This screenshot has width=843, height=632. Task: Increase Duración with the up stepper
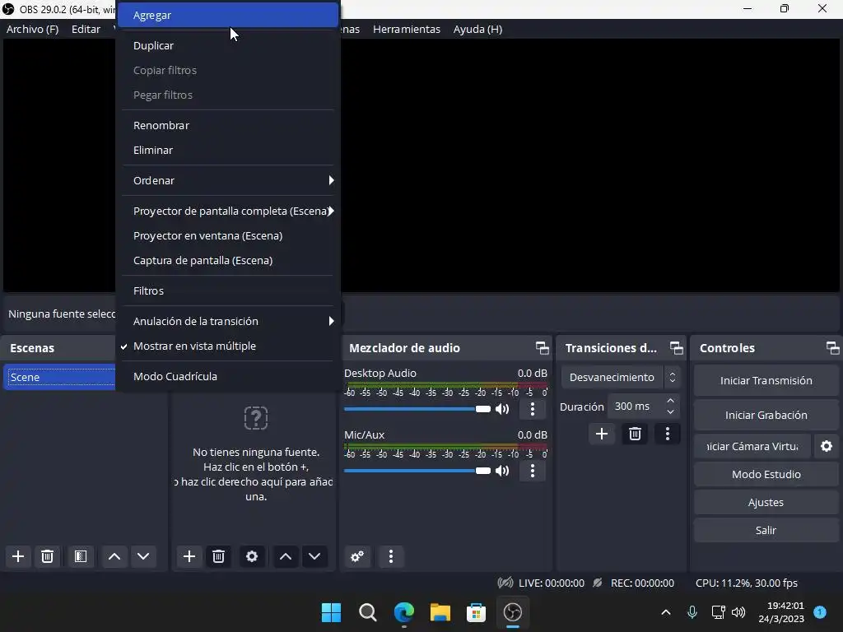click(670, 401)
